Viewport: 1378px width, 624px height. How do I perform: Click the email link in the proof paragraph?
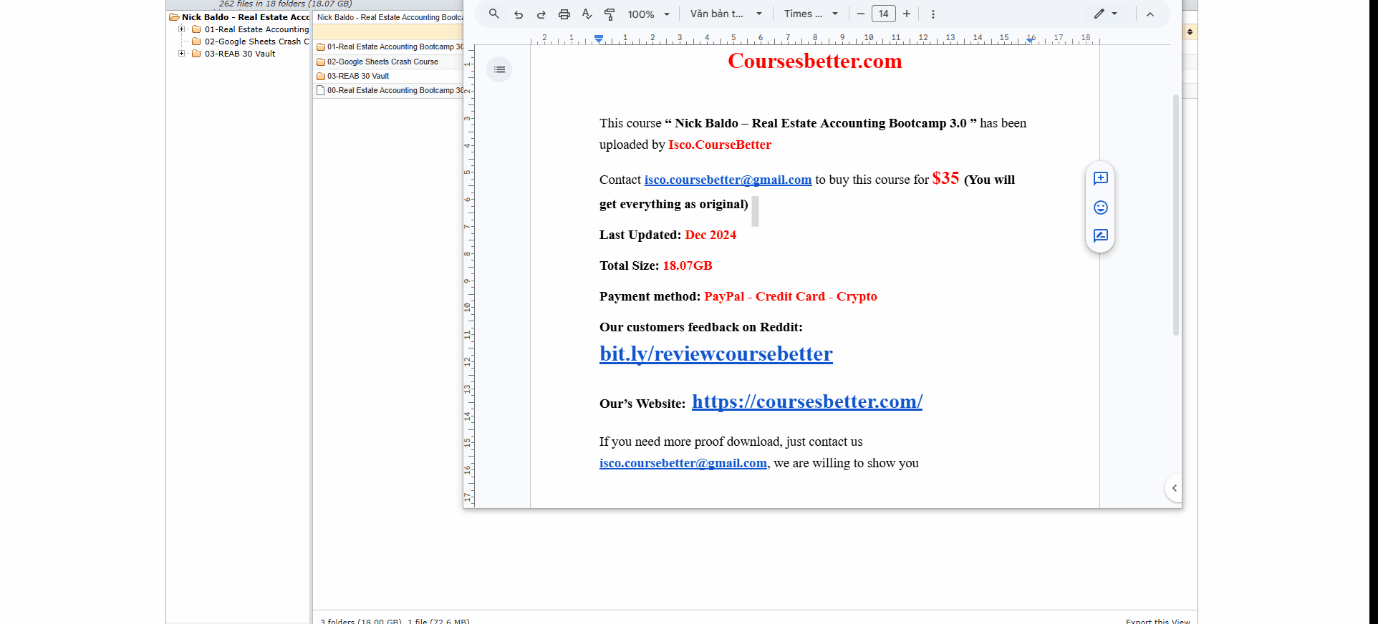(x=683, y=463)
